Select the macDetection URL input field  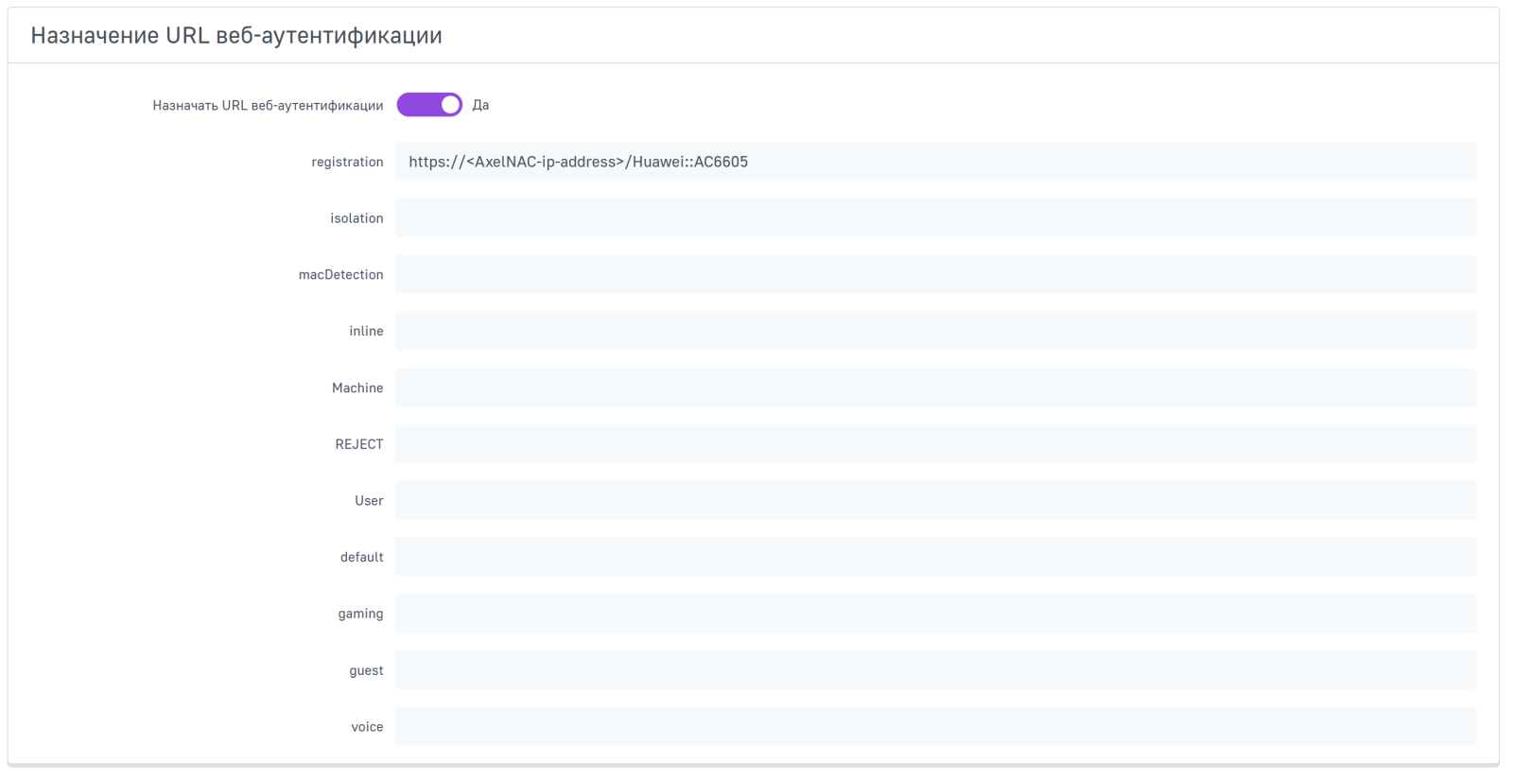pos(934,274)
